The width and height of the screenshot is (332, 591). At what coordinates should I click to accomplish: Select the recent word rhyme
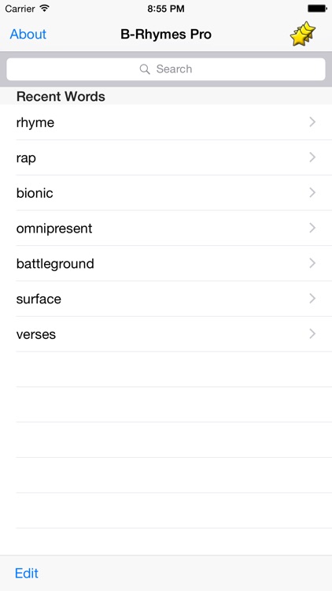point(166,122)
